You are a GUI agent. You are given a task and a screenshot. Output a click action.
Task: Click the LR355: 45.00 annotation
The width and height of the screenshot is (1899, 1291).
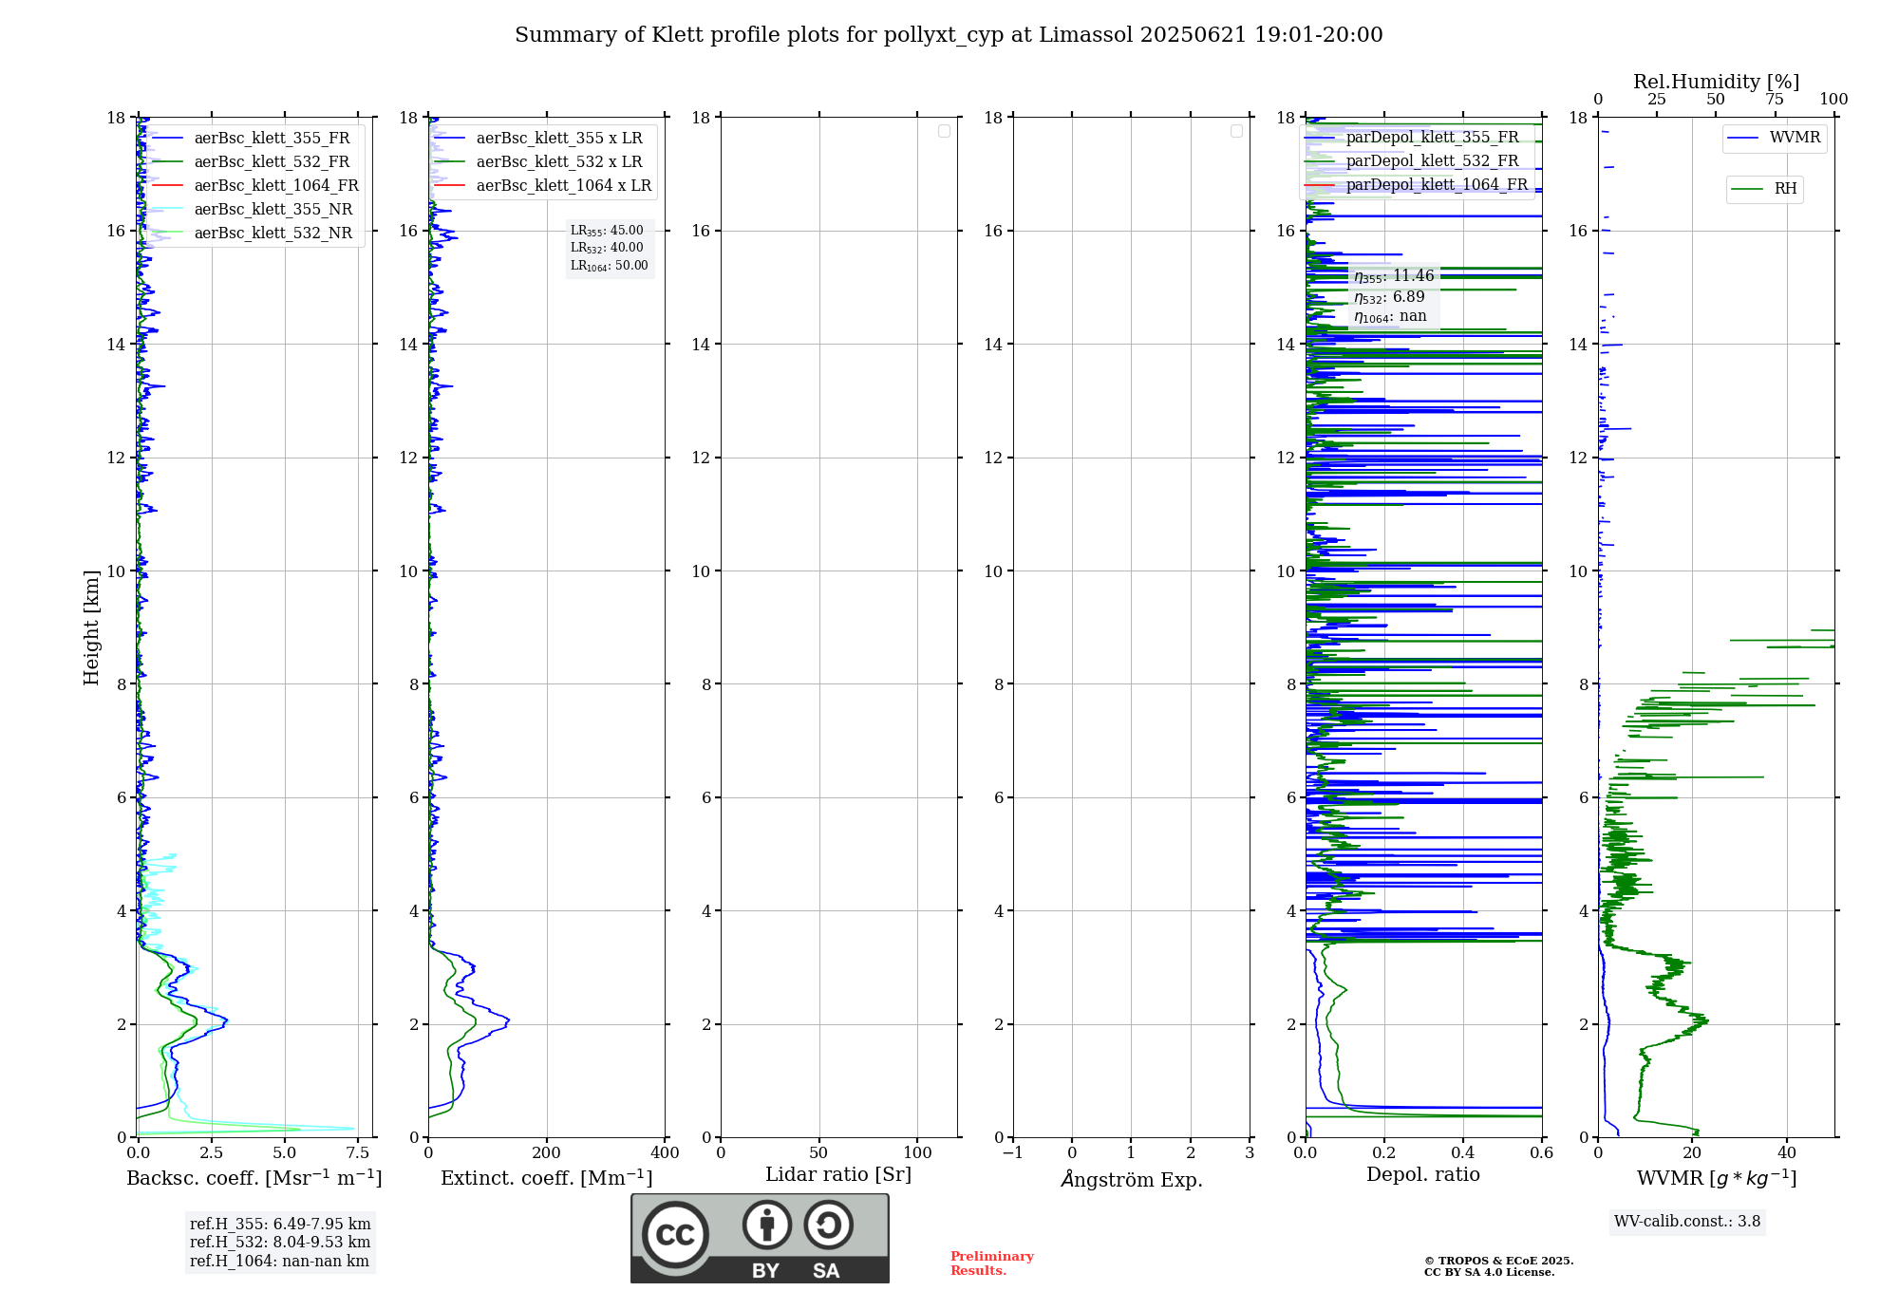coord(607,231)
